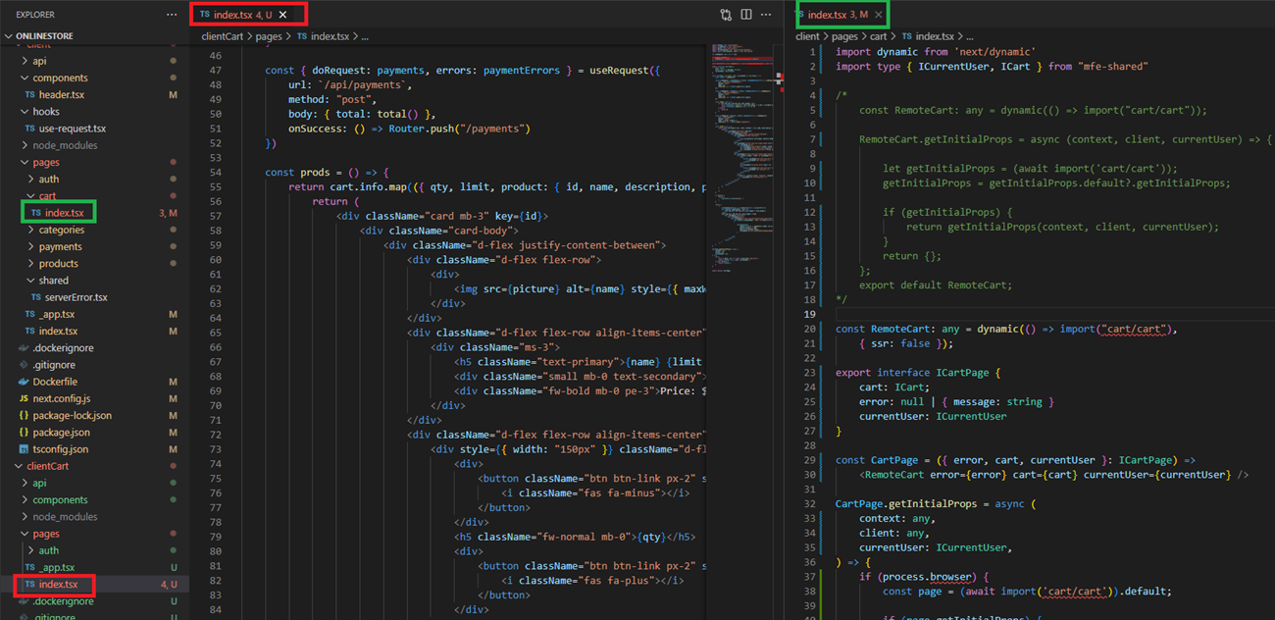1275x620 pixels.
Task: Open the Dockerfile in explorer
Action: pyautogui.click(x=55, y=382)
